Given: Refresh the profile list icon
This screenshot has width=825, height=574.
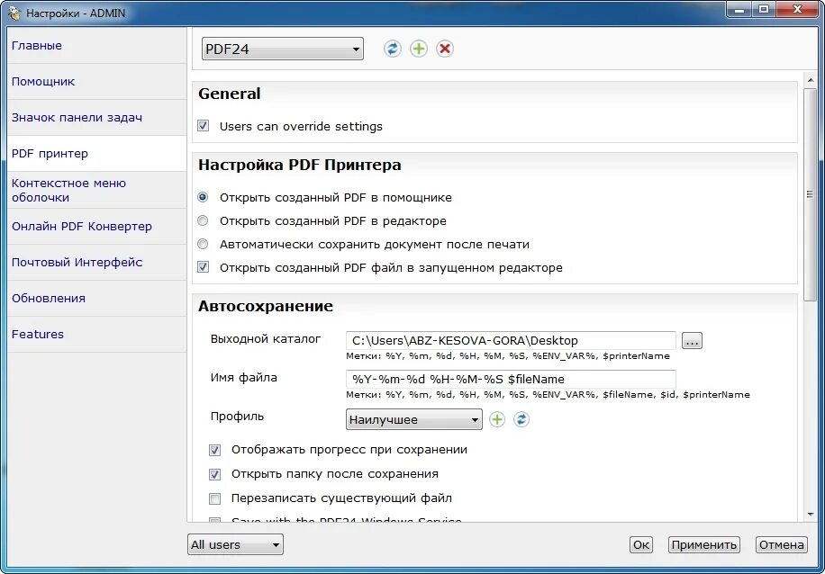Looking at the screenshot, I should [x=521, y=419].
